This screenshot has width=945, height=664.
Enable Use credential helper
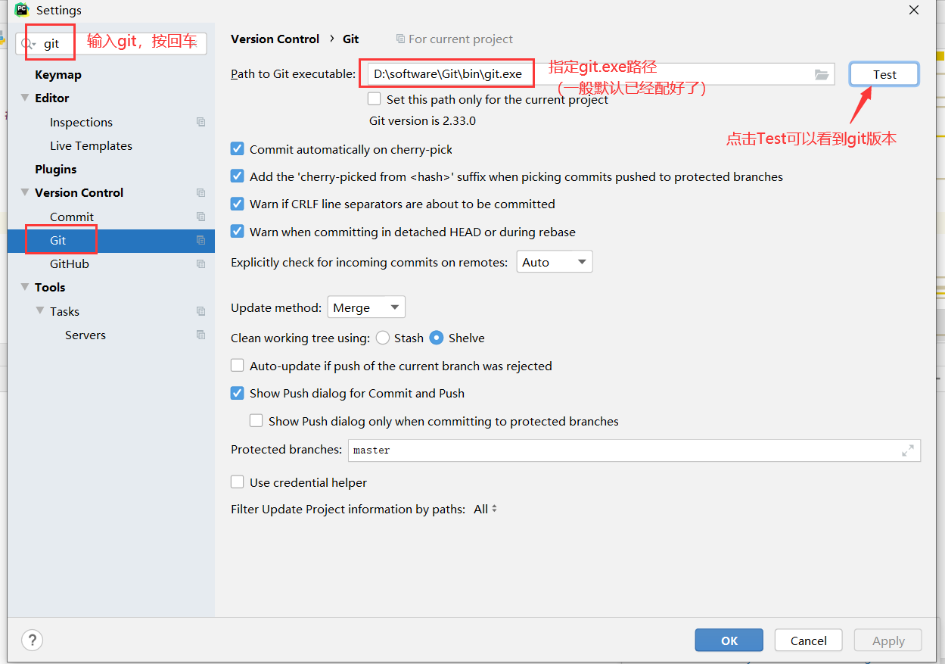(238, 482)
